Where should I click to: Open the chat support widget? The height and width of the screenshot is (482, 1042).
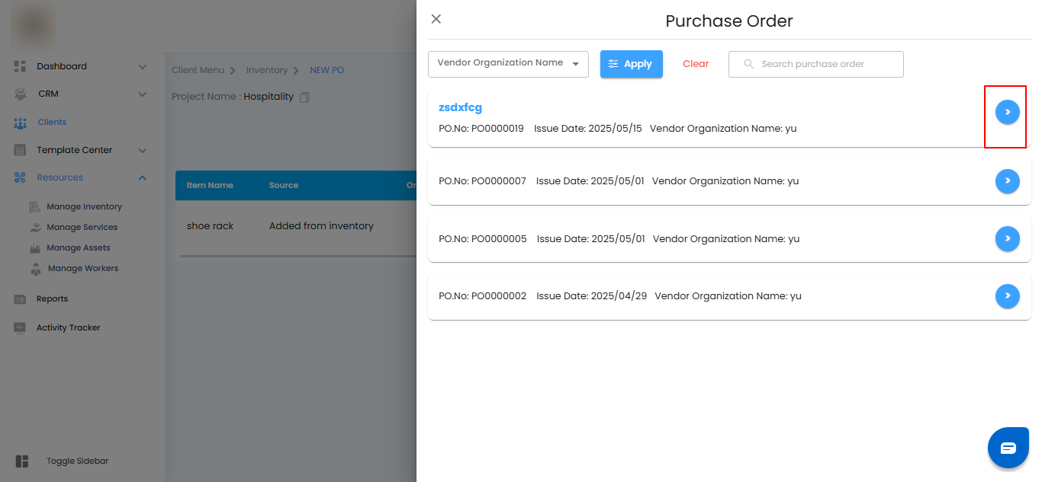1008,448
